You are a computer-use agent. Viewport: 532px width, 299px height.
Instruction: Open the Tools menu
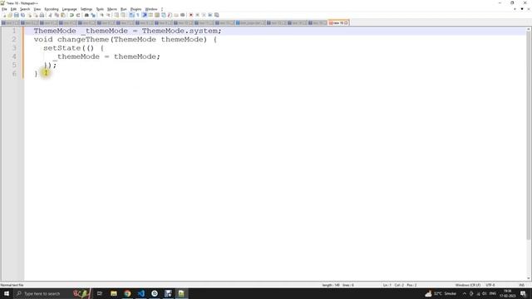pos(100,9)
